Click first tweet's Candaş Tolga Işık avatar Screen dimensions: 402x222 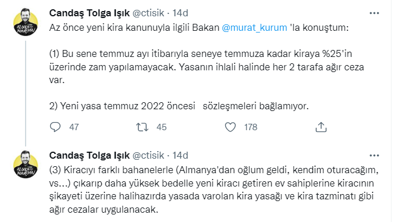[x=26, y=22]
